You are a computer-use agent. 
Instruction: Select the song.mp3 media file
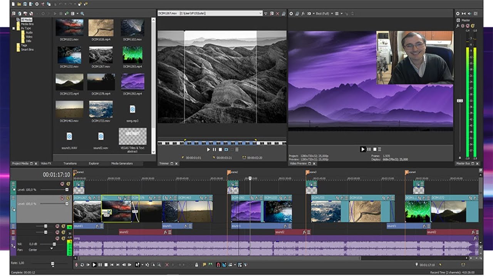(132, 109)
